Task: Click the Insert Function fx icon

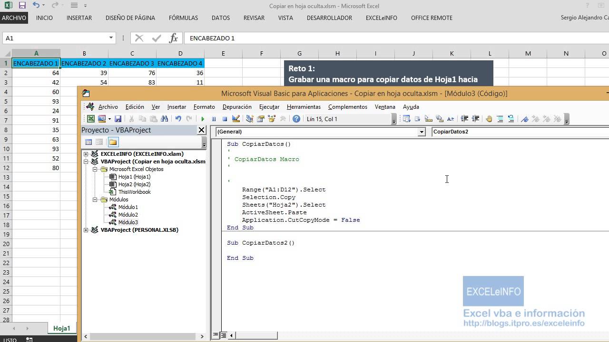Action: (173, 38)
